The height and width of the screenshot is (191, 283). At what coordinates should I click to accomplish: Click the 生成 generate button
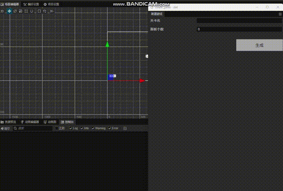coord(260,45)
